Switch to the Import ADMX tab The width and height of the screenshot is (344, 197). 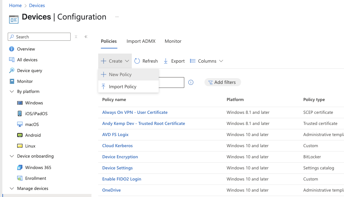pos(141,41)
